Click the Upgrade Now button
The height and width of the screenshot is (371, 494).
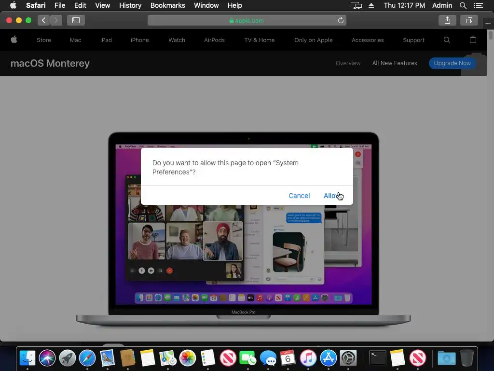pyautogui.click(x=452, y=63)
